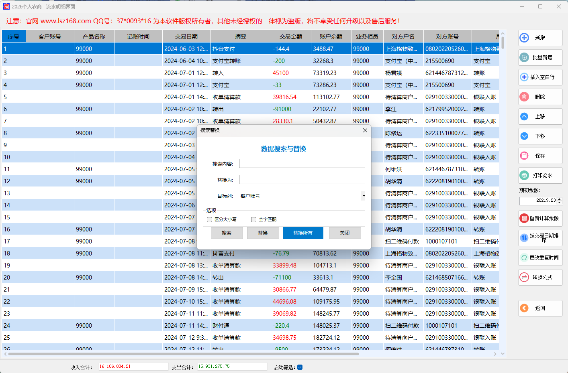This screenshot has height=373, width=568.
Task: Click the 交易金额 column header
Action: coord(291,36)
